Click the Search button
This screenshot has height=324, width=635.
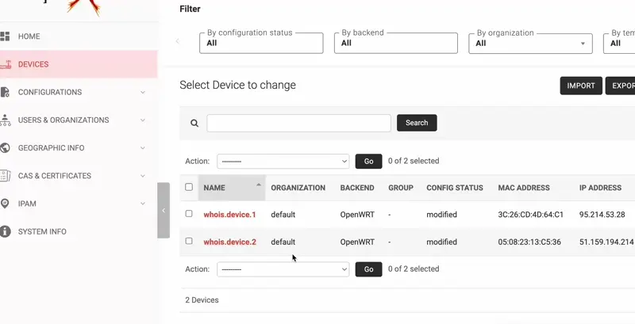[x=417, y=123]
